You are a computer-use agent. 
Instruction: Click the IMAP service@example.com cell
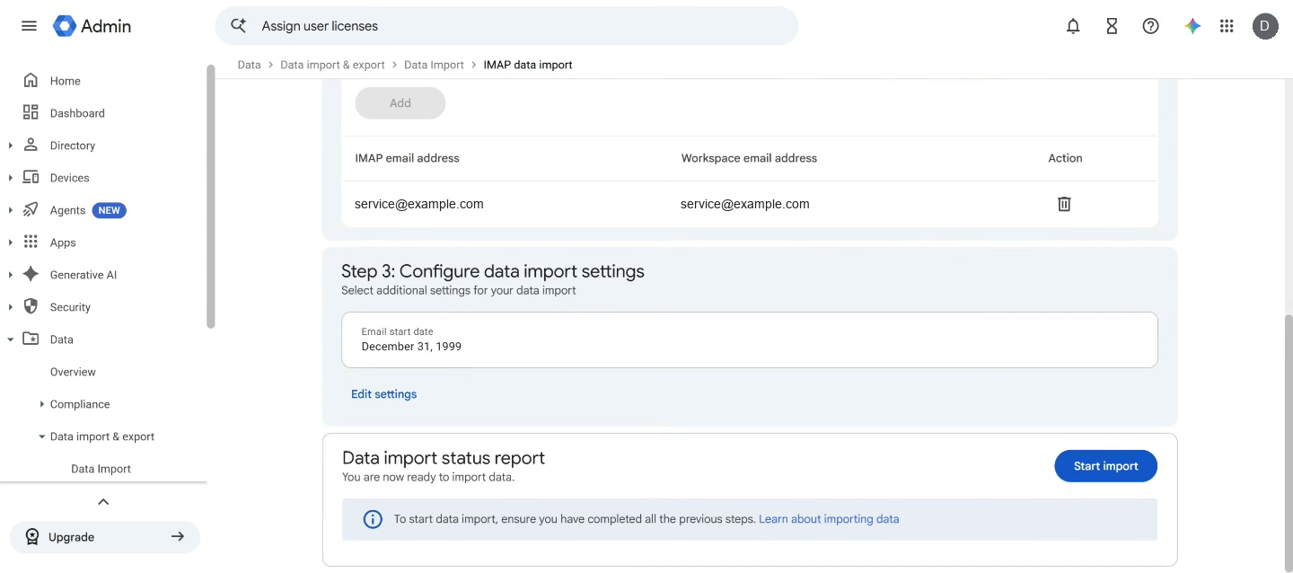pos(419,204)
